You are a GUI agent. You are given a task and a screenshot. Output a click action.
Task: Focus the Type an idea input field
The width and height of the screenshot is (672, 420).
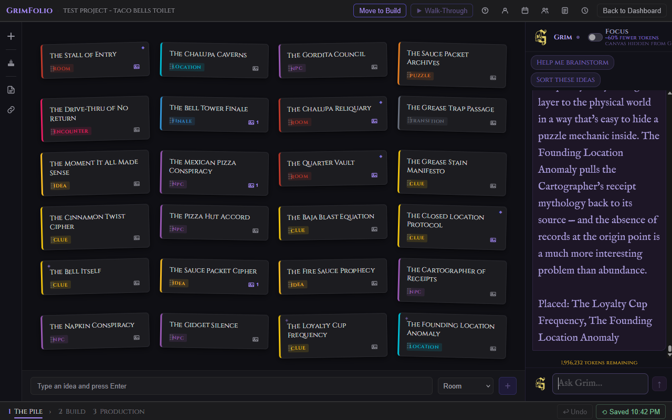pos(232,386)
